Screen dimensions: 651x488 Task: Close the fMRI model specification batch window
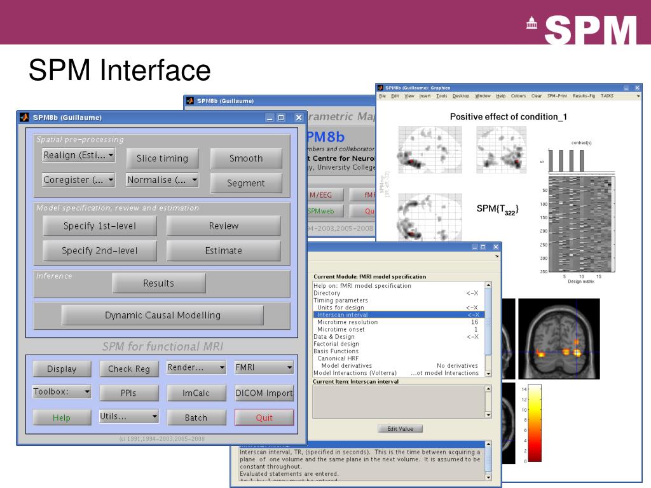pyautogui.click(x=496, y=247)
